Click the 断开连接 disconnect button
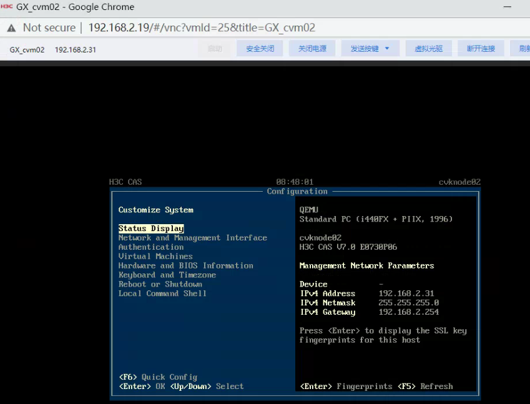 (x=481, y=49)
